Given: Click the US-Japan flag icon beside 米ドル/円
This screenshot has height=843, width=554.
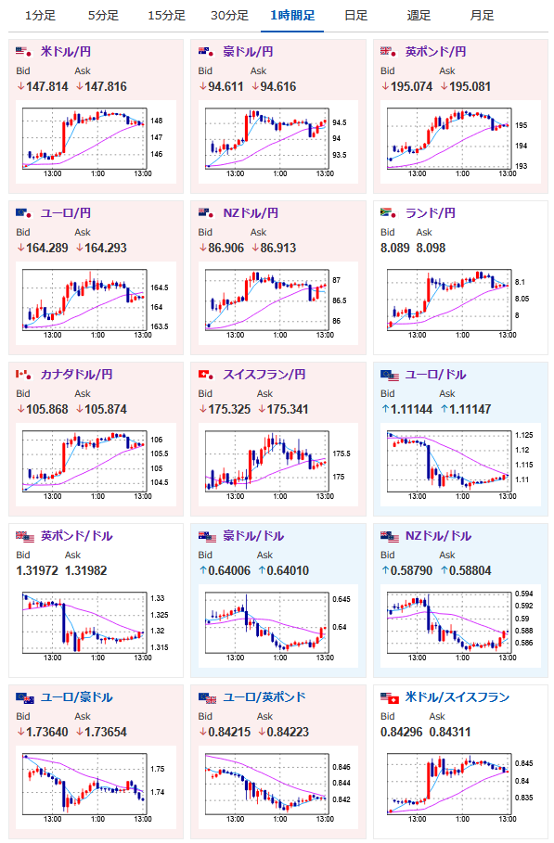Looking at the screenshot, I should [24, 52].
